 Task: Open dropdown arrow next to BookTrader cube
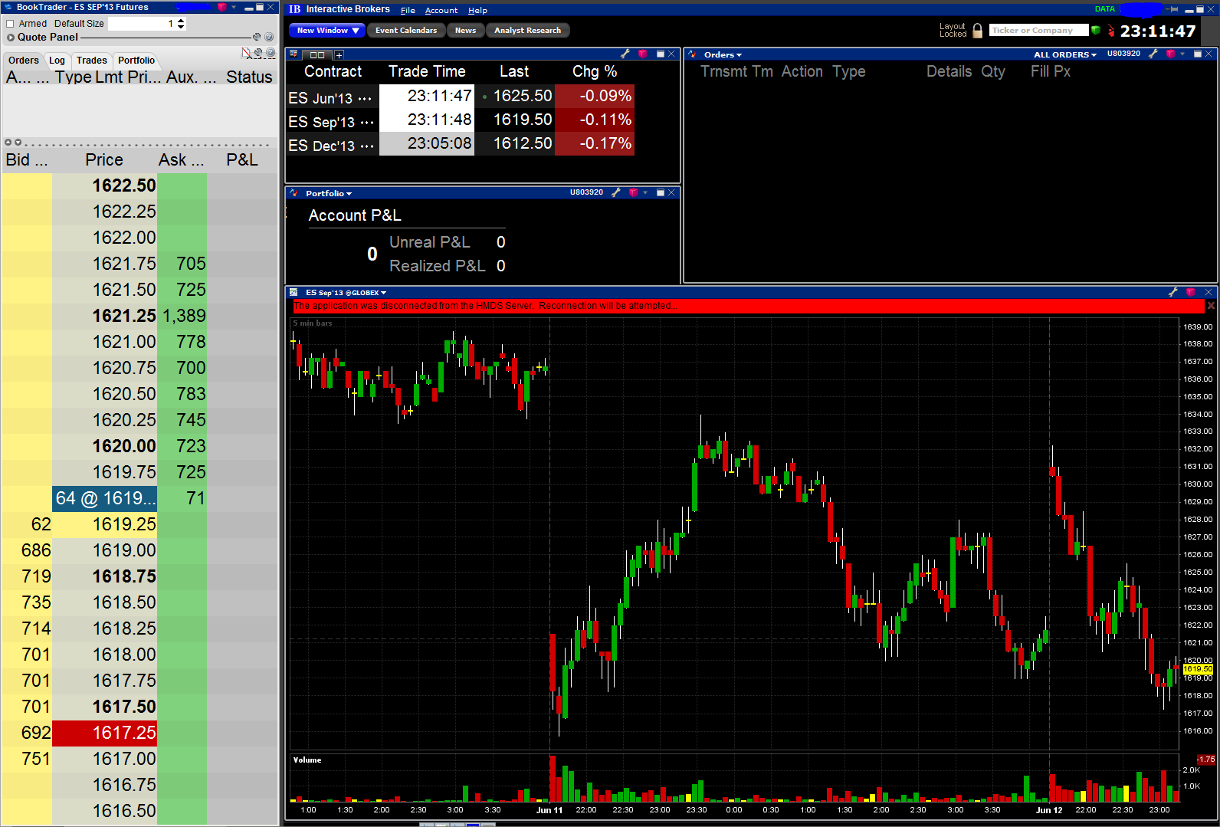click(x=234, y=7)
